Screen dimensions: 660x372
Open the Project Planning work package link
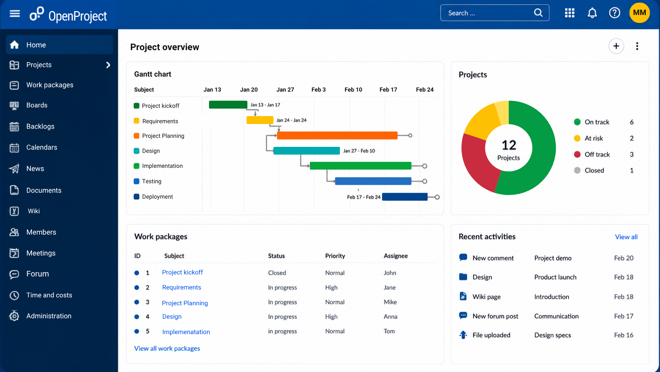pos(185,303)
